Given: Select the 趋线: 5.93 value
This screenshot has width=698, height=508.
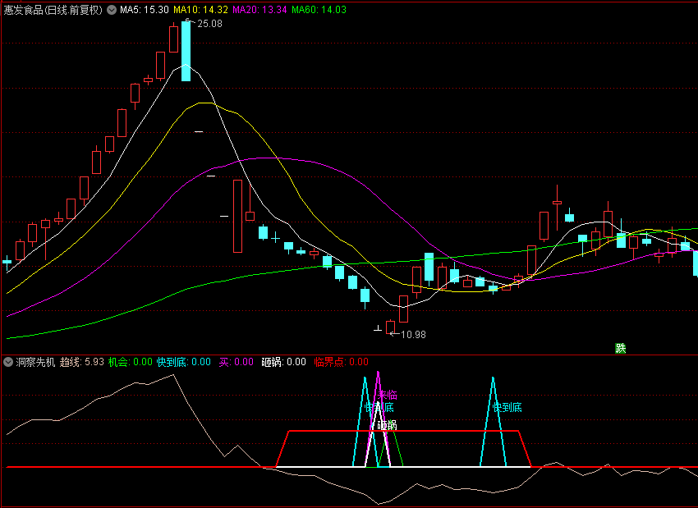Looking at the screenshot, I should [82, 362].
